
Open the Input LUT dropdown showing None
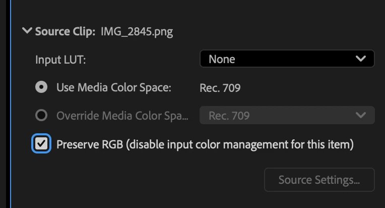(x=287, y=59)
